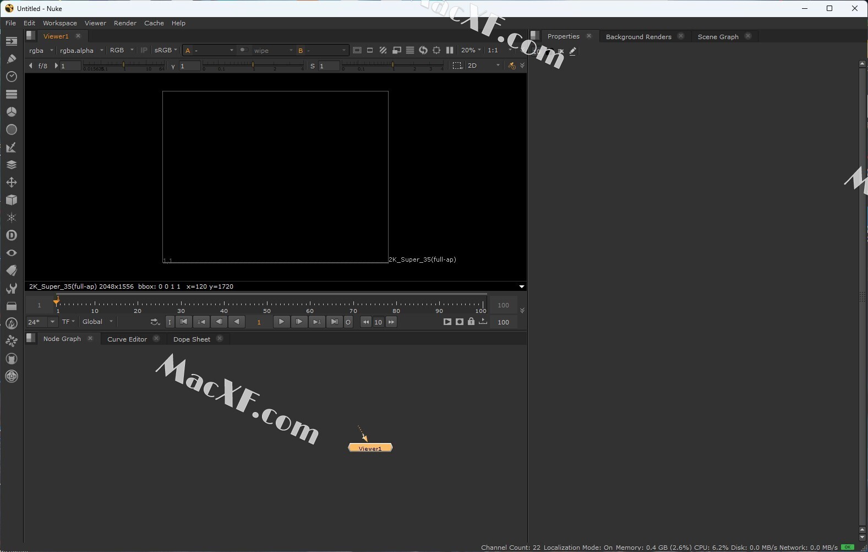Toggle the wipe comparison switch

pyautogui.click(x=243, y=50)
